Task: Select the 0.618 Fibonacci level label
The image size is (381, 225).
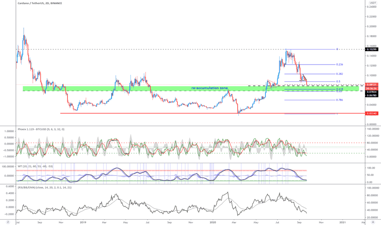Action: coord(339,89)
